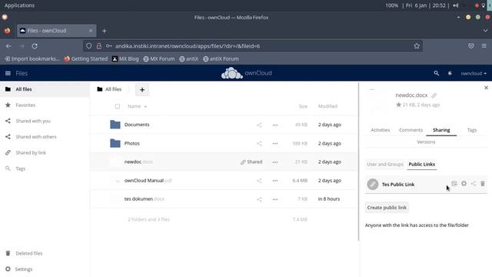Sort files by Size column header
492x277 pixels.
click(303, 106)
